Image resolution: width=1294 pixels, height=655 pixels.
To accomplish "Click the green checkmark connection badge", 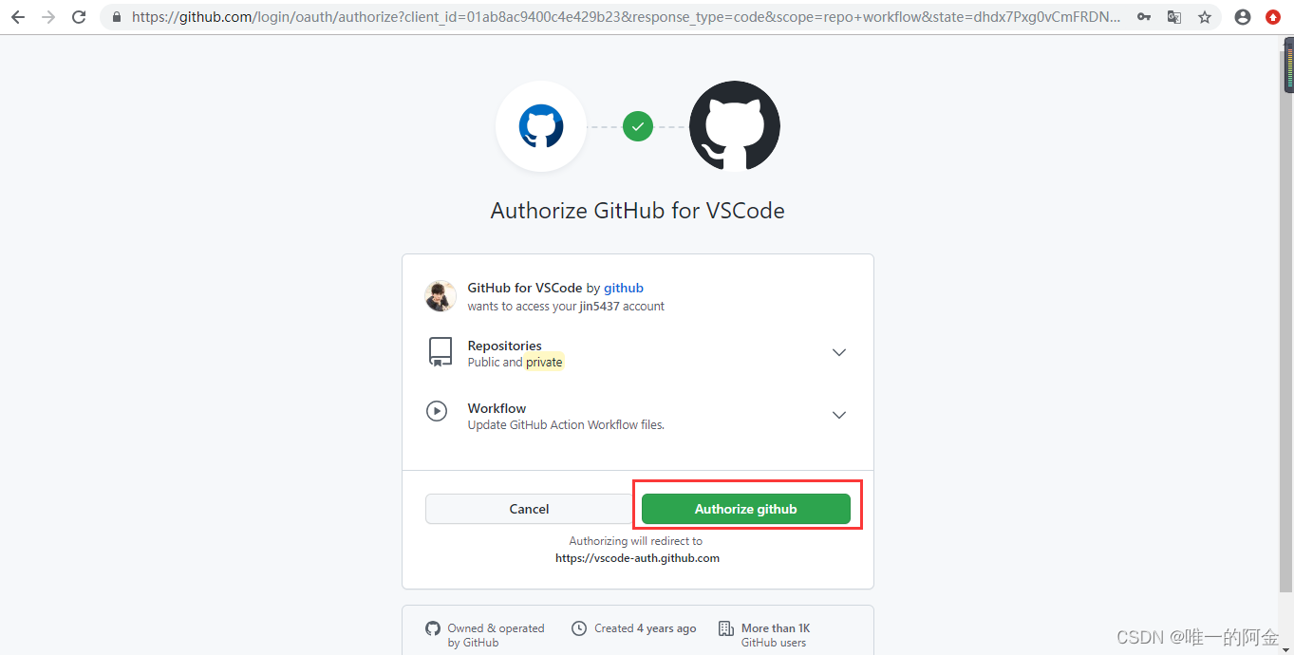I will click(638, 126).
